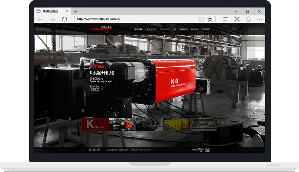Click the browser Back arrow
The width and height of the screenshot is (299, 172).
[x=40, y=19]
